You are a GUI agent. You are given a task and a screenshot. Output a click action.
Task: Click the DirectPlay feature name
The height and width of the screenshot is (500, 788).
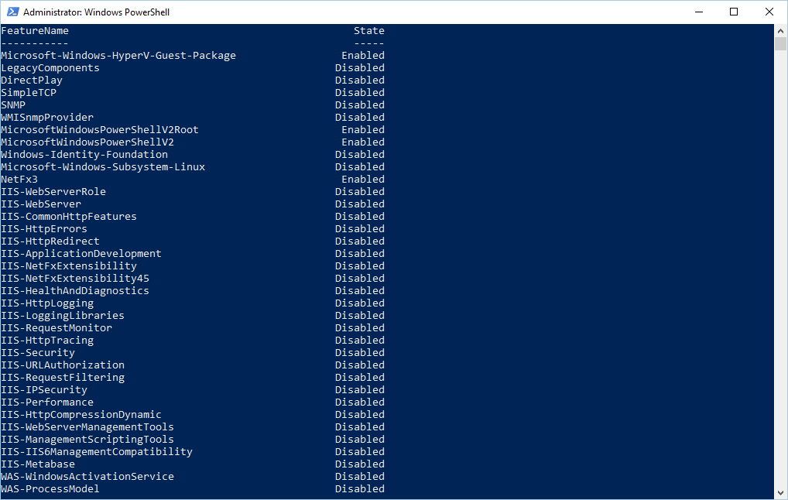point(32,80)
